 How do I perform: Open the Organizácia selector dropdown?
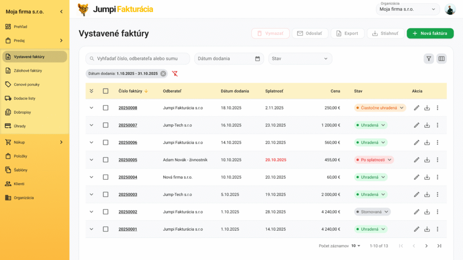[x=407, y=9]
